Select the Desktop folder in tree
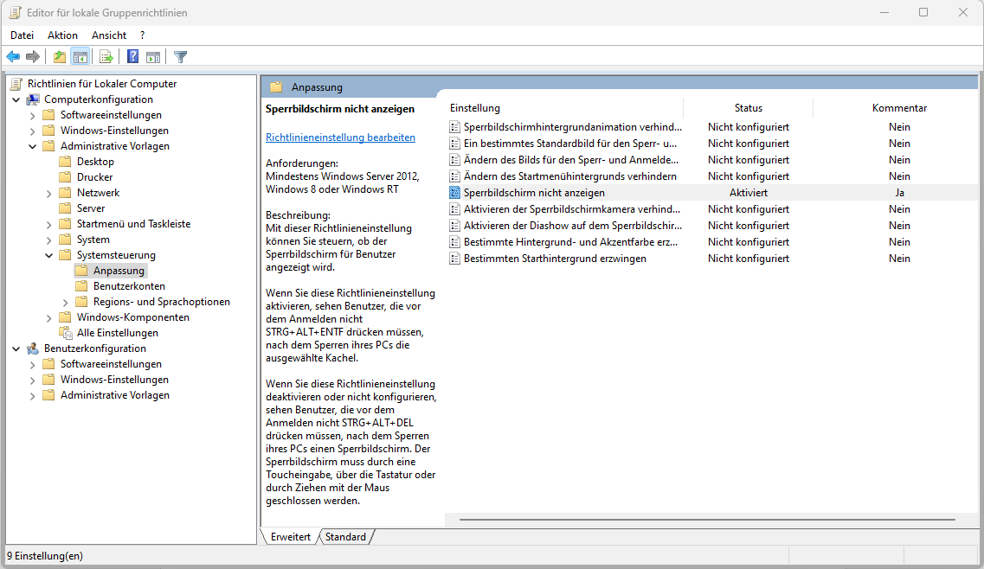This screenshot has height=569, width=984. coord(95,161)
